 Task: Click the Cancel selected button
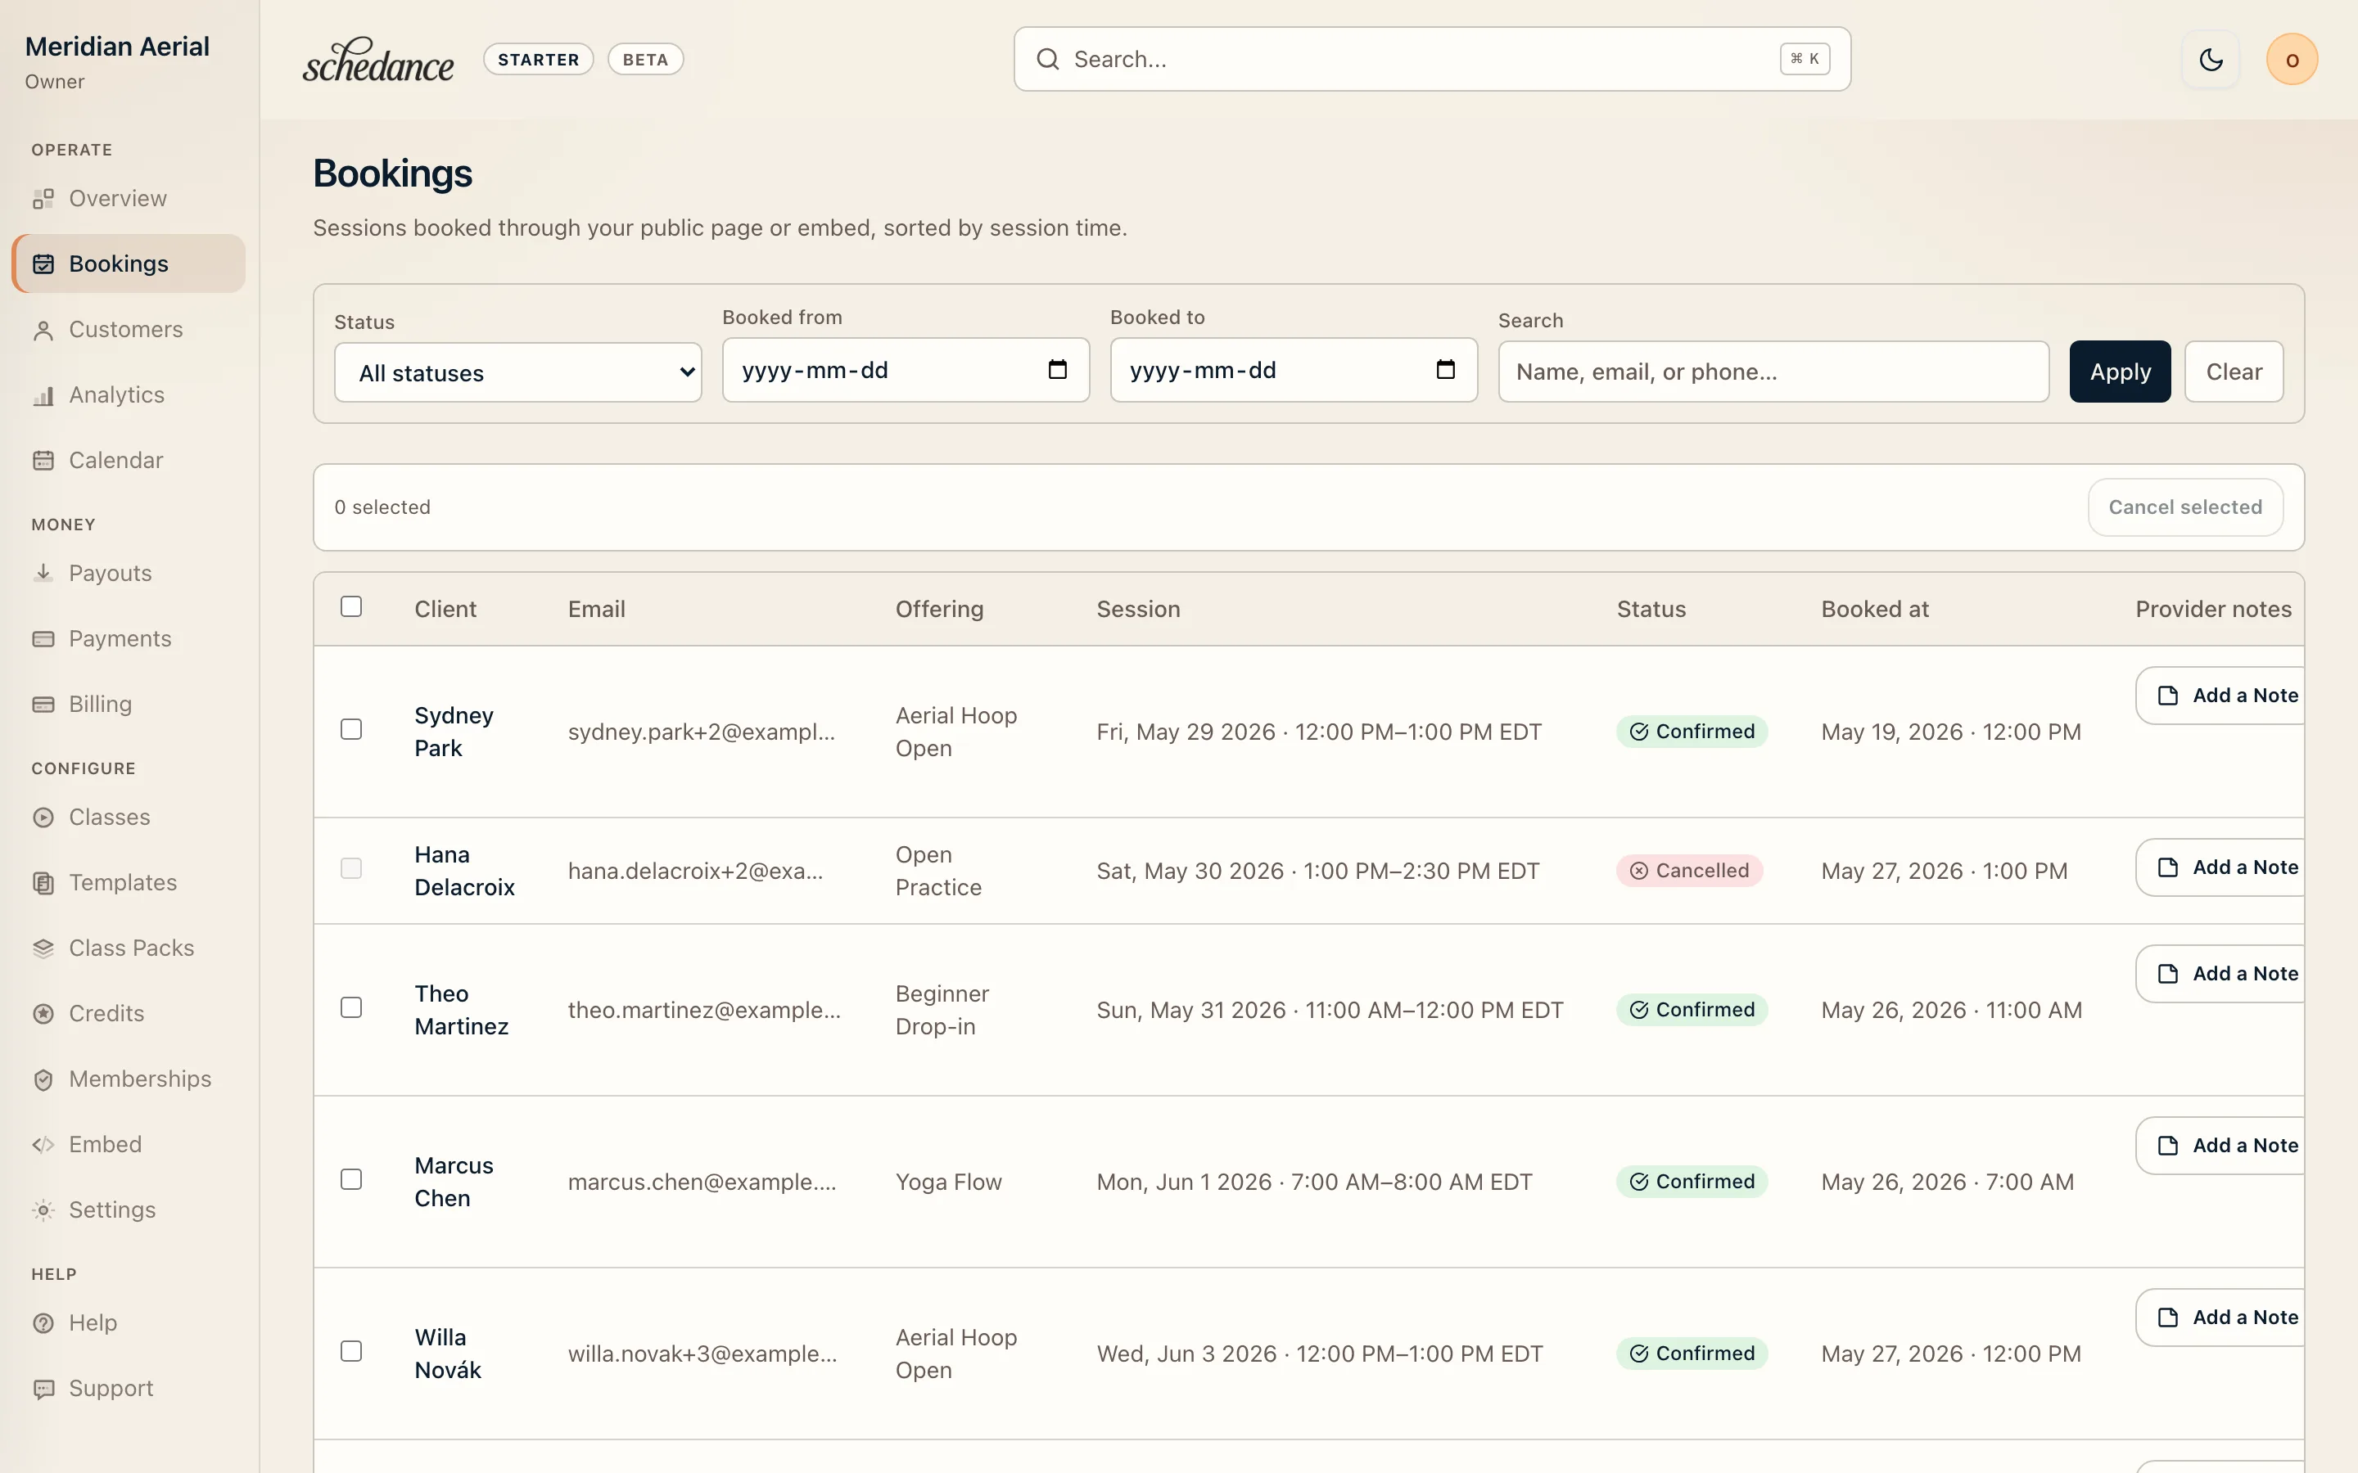pos(2184,507)
